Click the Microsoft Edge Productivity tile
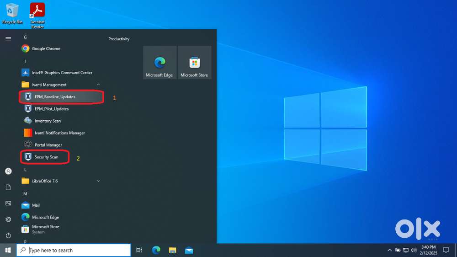Viewport: 457px width, 257px height. (x=159, y=63)
